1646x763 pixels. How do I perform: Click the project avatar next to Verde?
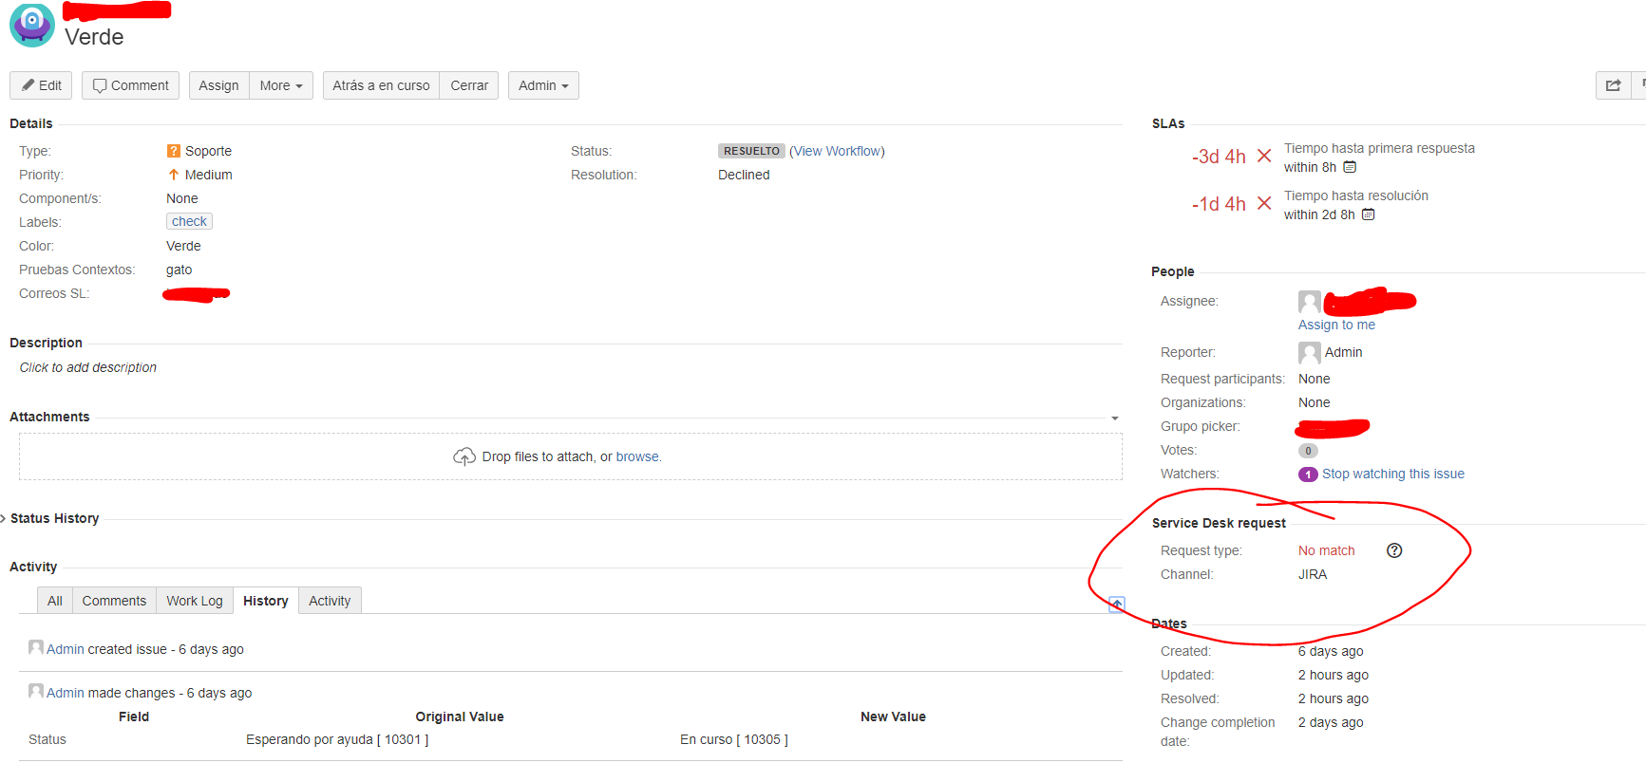point(32,25)
